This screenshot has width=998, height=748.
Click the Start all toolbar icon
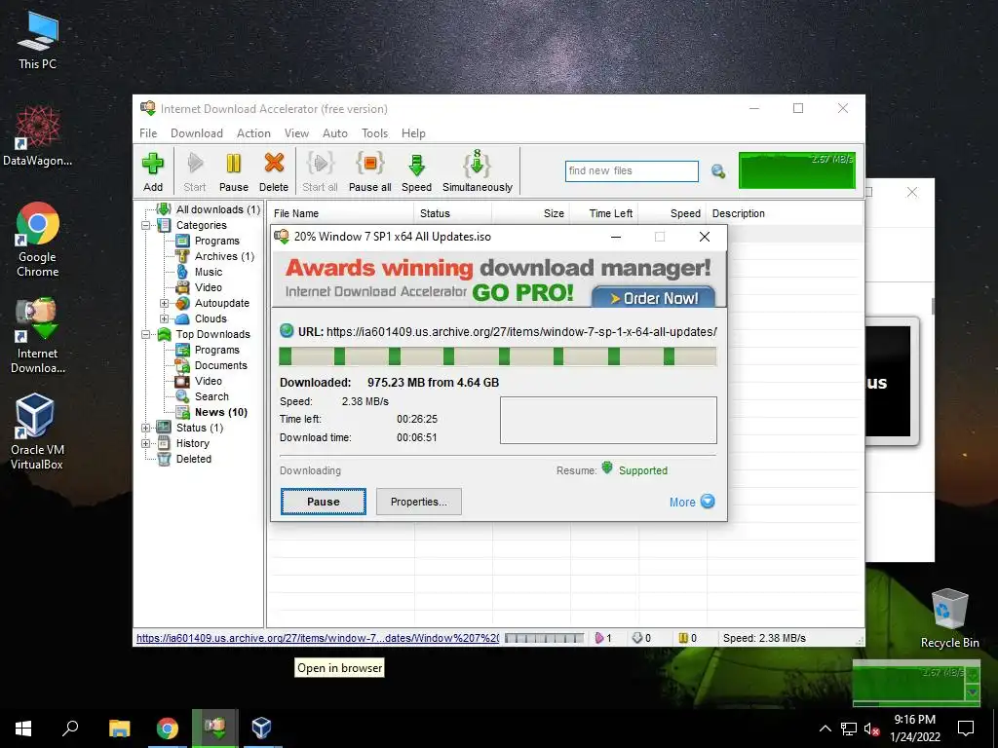pos(320,171)
